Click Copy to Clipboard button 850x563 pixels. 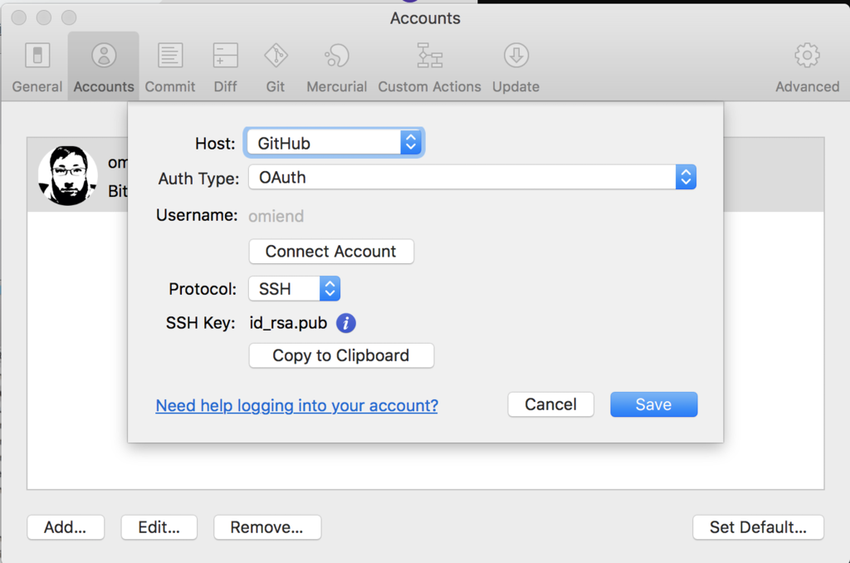(341, 355)
